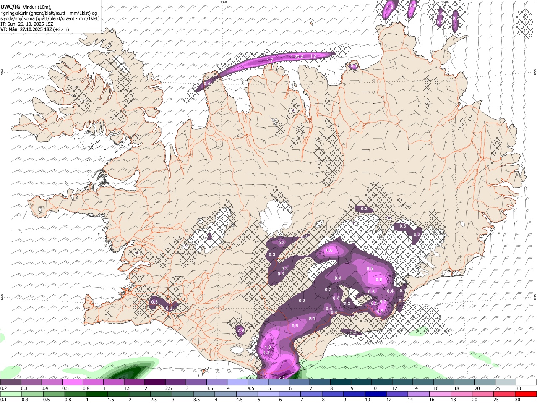Click the 'rigning/skúrir' legend description line
This screenshot has height=403, width=537.
tap(49, 13)
